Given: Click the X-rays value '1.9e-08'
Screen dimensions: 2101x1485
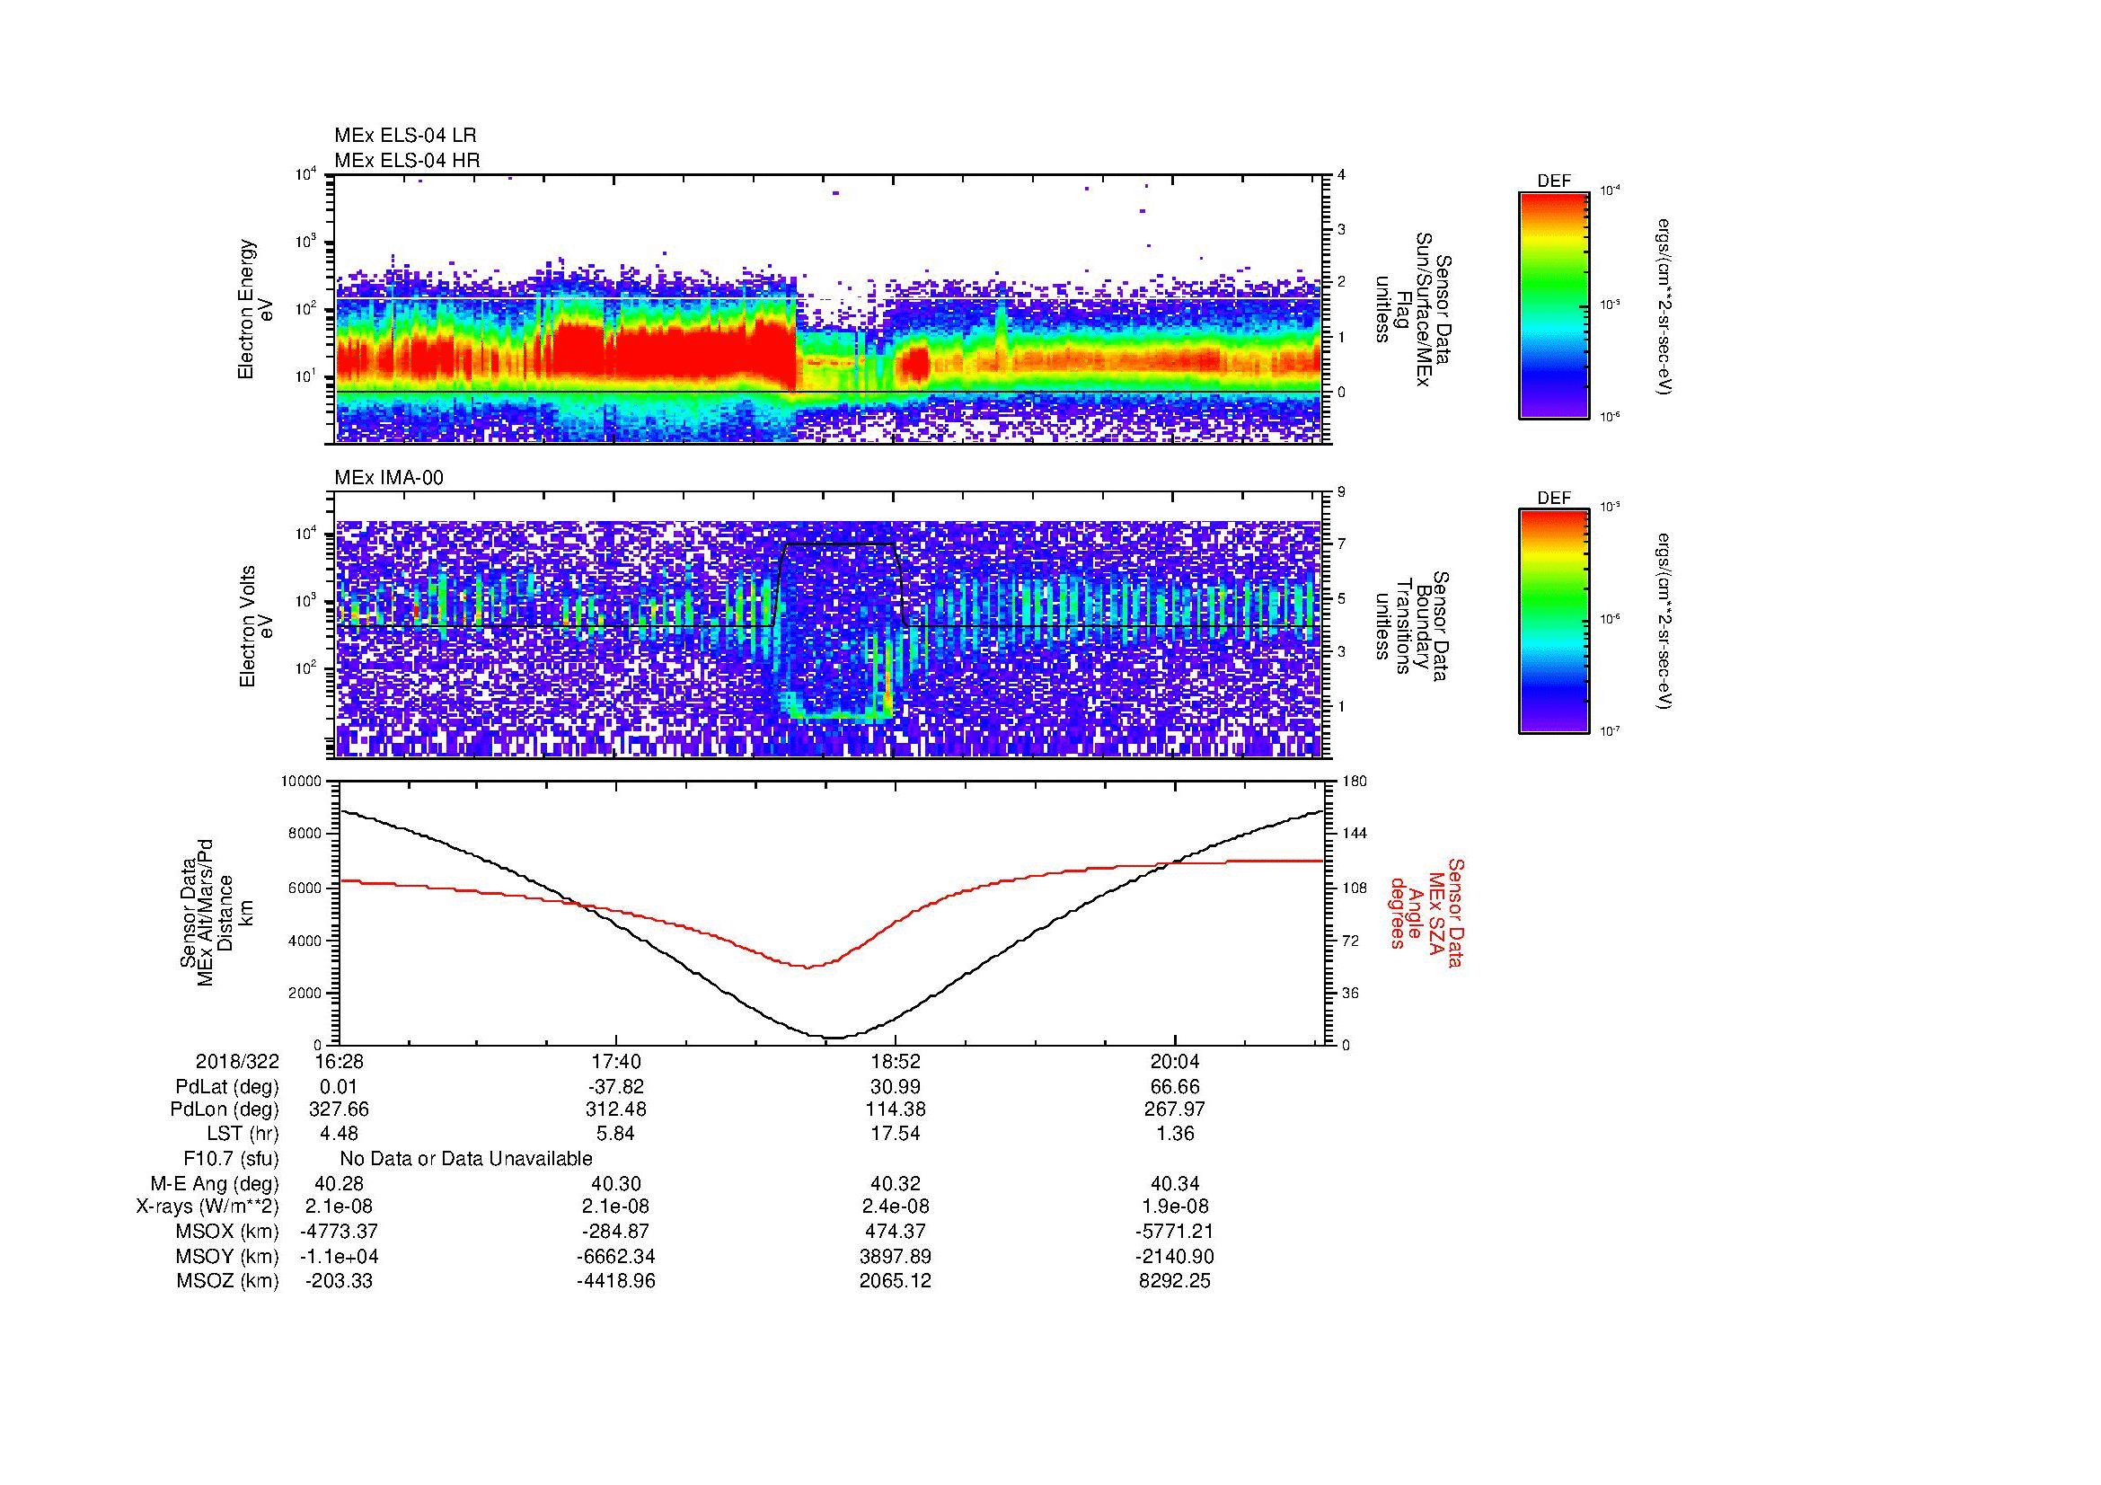Looking at the screenshot, I should coord(1175,1207).
